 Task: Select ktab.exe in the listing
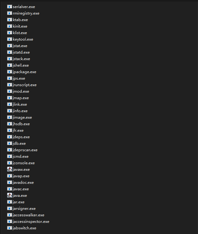point(20,20)
